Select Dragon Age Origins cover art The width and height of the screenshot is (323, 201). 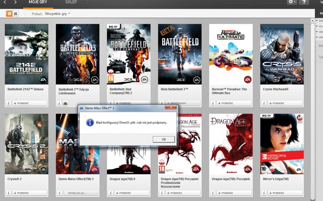pos(231,144)
